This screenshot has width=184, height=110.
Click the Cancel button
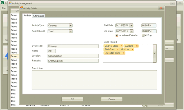coord(112,99)
